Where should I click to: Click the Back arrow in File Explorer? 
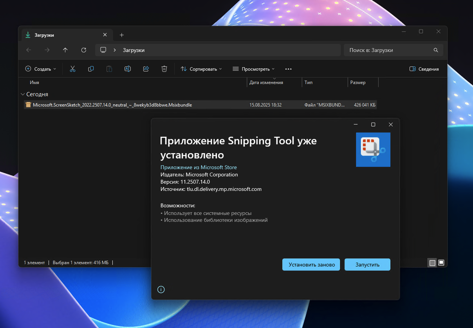[x=29, y=50]
